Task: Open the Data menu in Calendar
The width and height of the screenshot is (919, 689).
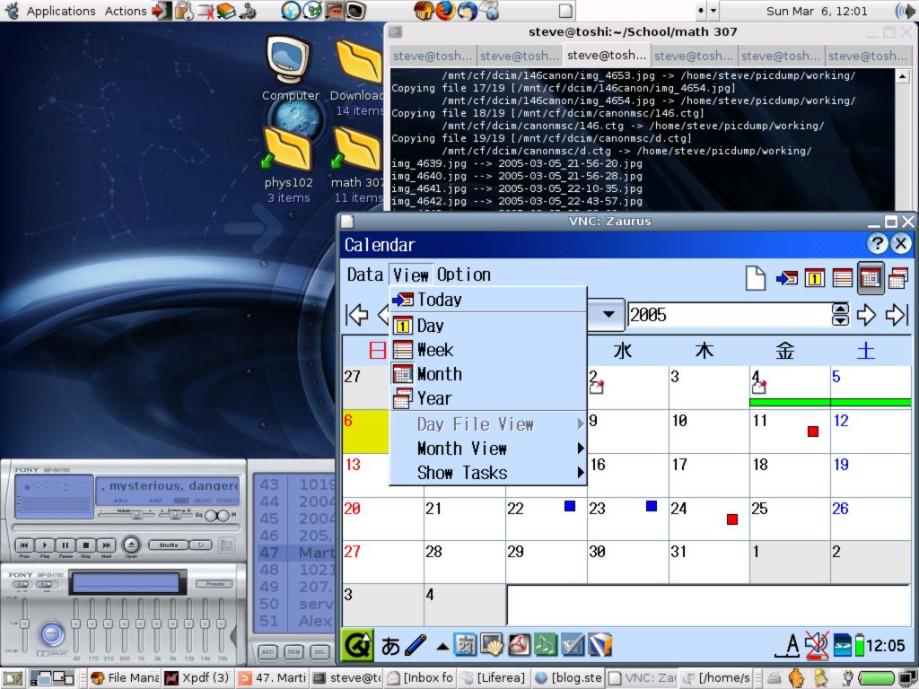Action: 364,275
